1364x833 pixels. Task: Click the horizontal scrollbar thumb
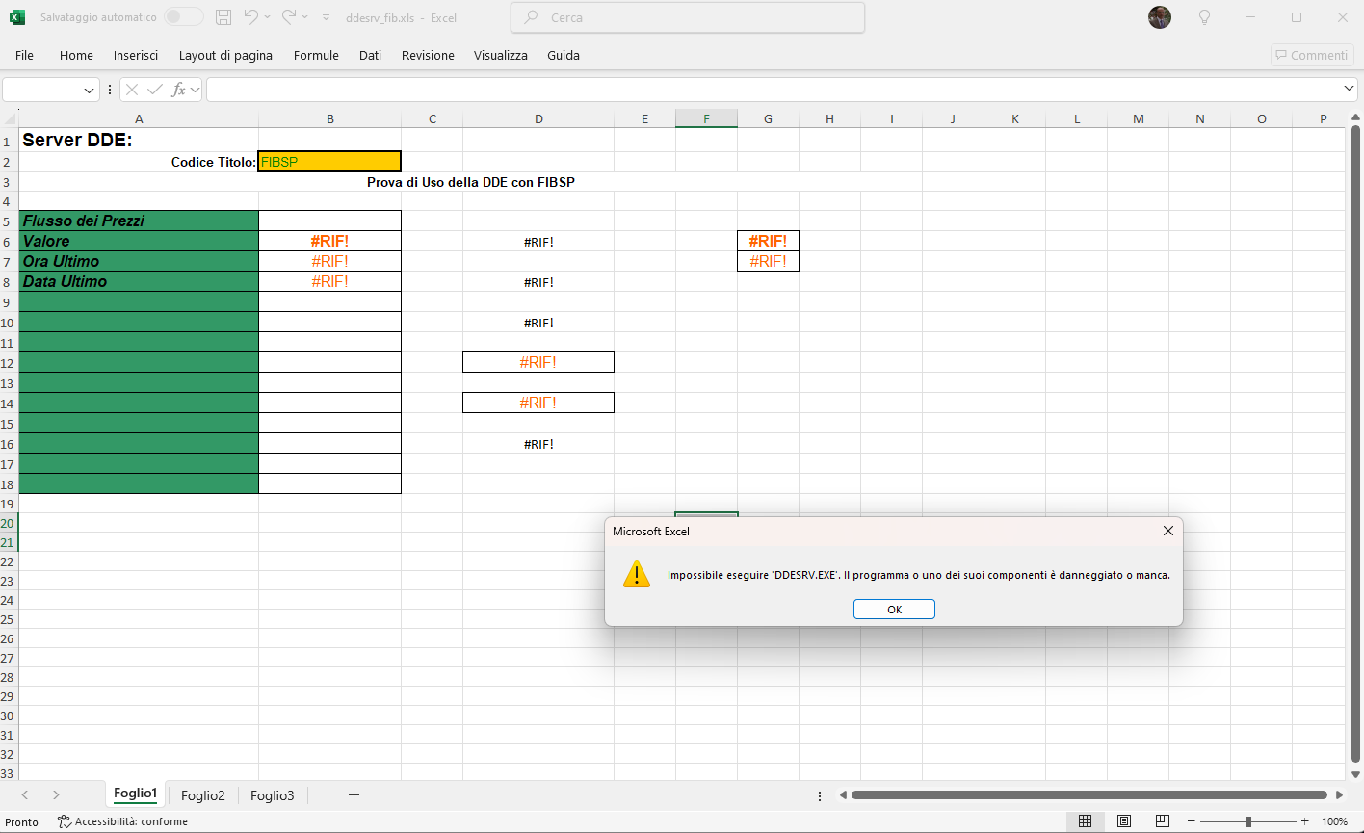pos(1089,795)
